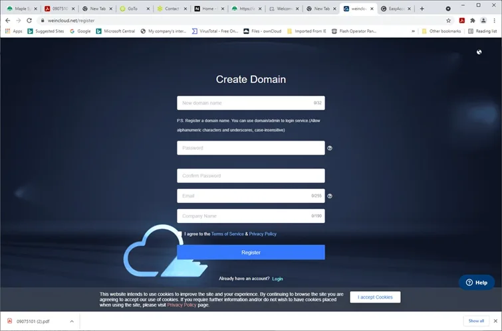
Task: Click the Help chat button
Action: pyautogui.click(x=477, y=283)
